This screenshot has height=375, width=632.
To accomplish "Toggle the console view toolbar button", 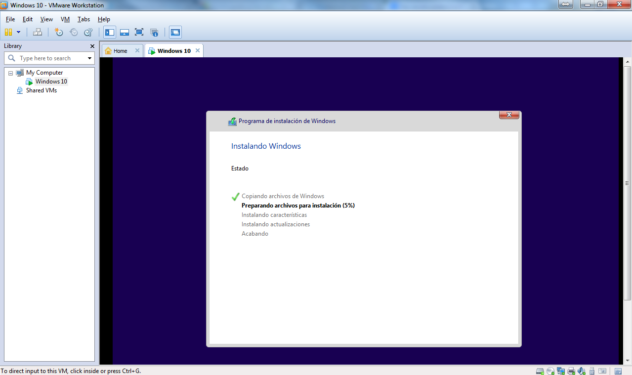I will tap(175, 33).
